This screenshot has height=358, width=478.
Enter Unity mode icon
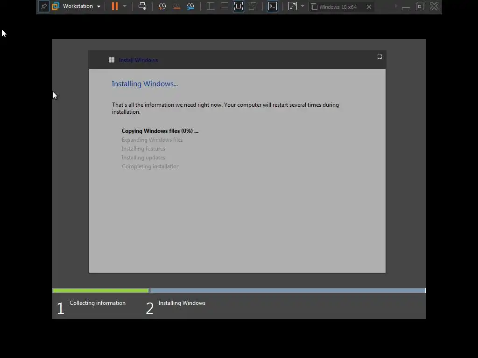(253, 6)
